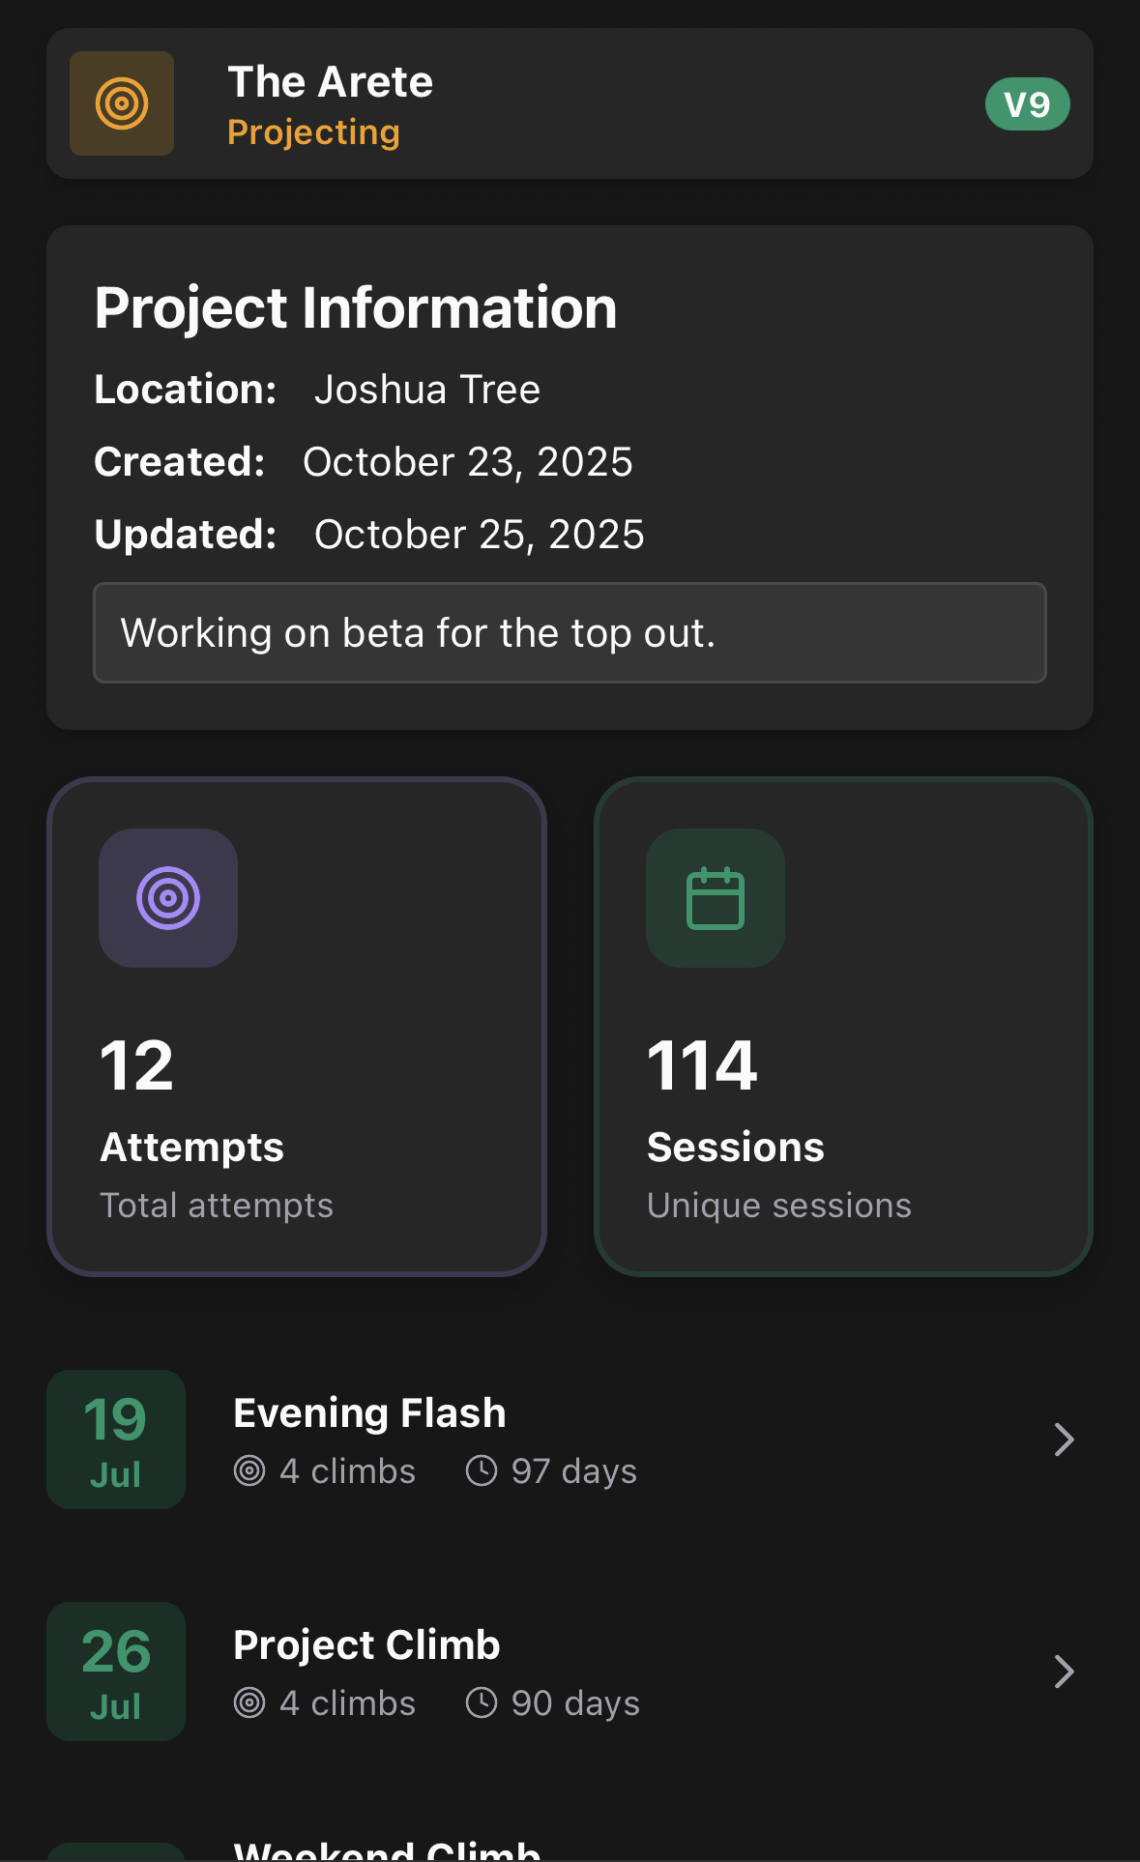This screenshot has width=1140, height=1862.
Task: Open Evening Flash session via its chevron
Action: click(x=1064, y=1440)
